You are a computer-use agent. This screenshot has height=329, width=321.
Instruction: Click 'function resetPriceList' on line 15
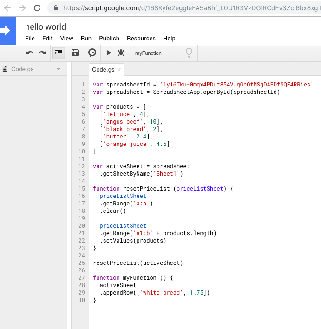[131, 188]
